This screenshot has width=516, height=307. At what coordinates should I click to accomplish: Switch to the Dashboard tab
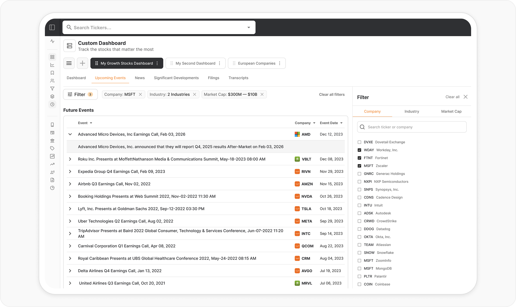76,78
